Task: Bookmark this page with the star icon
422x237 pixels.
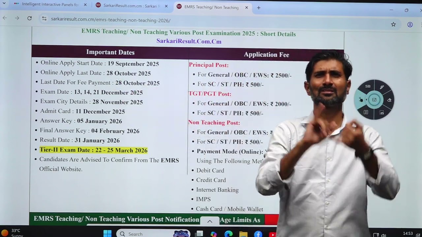Action: point(393,24)
